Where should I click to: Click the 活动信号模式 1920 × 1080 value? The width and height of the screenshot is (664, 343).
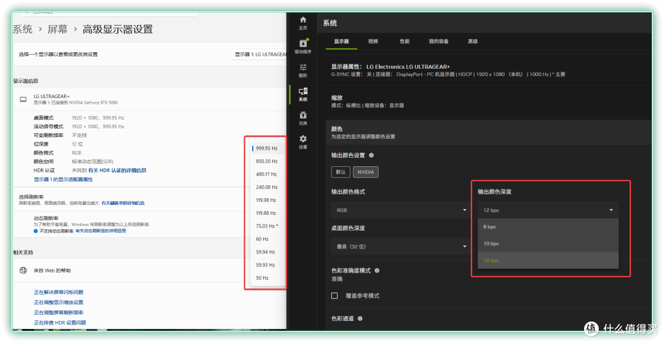(x=98, y=126)
